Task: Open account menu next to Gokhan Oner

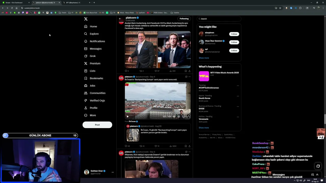Action: click(x=113, y=172)
